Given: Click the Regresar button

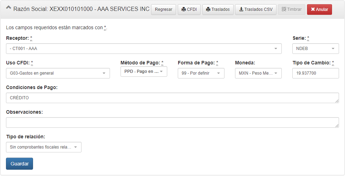Looking at the screenshot, I should tap(163, 10).
